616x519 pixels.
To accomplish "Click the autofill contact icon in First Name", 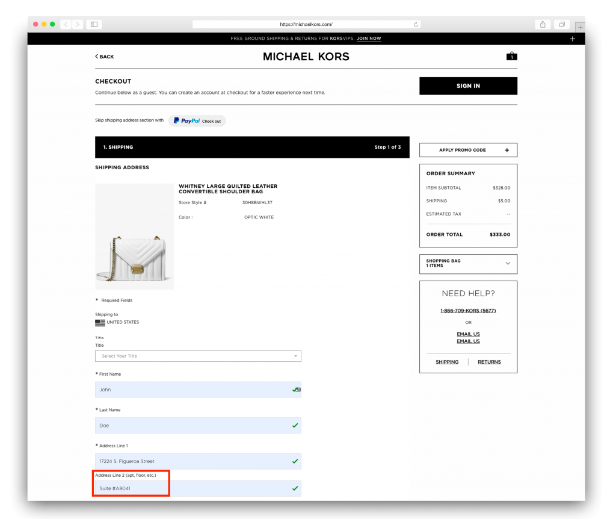I will pos(298,390).
